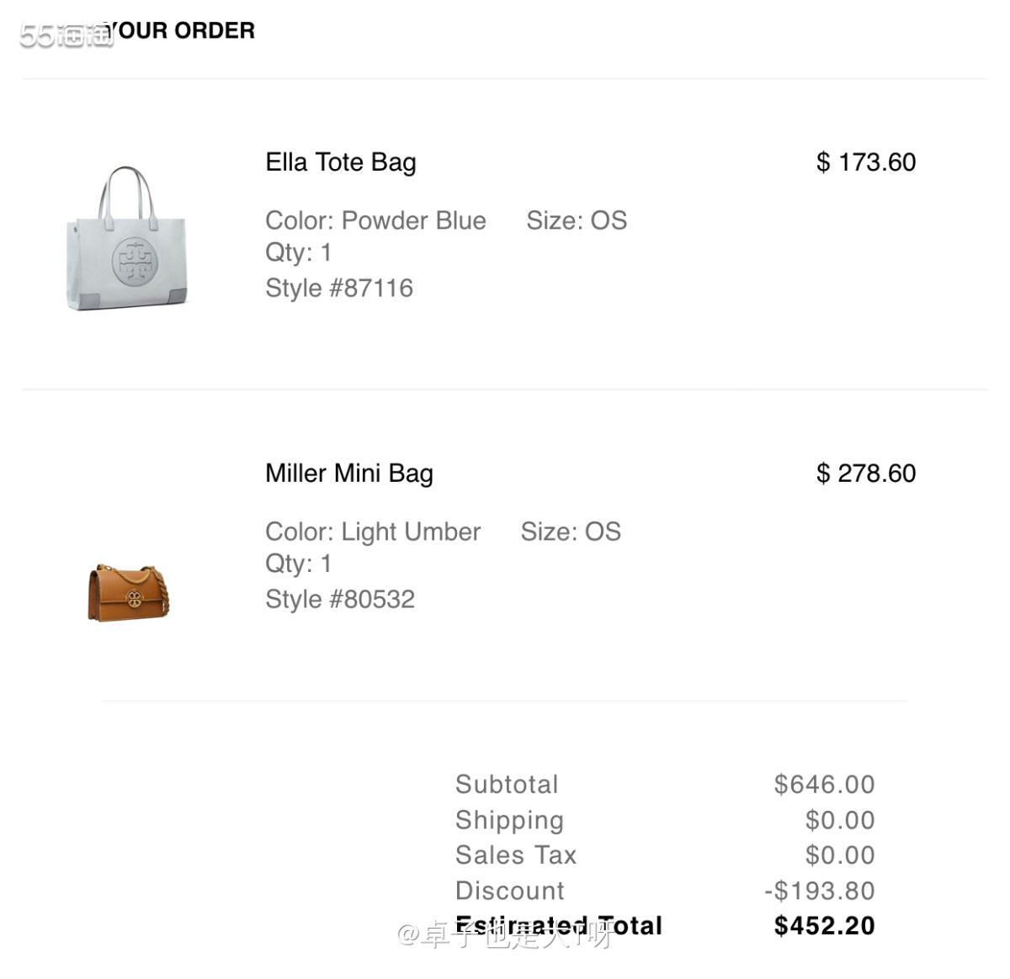Click Style #87116 label

pyautogui.click(x=339, y=288)
